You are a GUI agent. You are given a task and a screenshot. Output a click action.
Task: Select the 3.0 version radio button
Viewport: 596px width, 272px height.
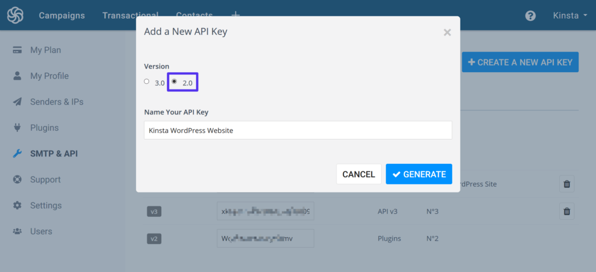click(147, 82)
